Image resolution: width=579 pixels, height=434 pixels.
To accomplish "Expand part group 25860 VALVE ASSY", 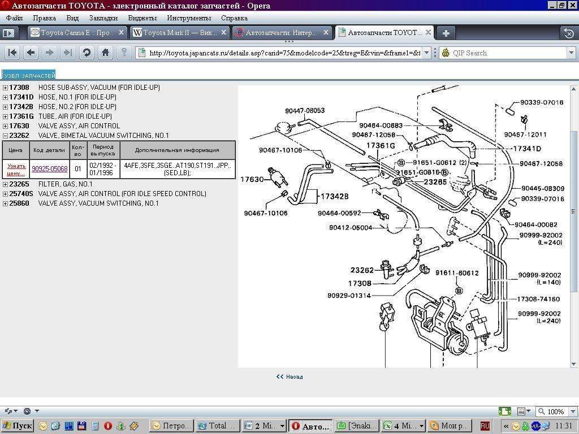I will pyautogui.click(x=5, y=203).
